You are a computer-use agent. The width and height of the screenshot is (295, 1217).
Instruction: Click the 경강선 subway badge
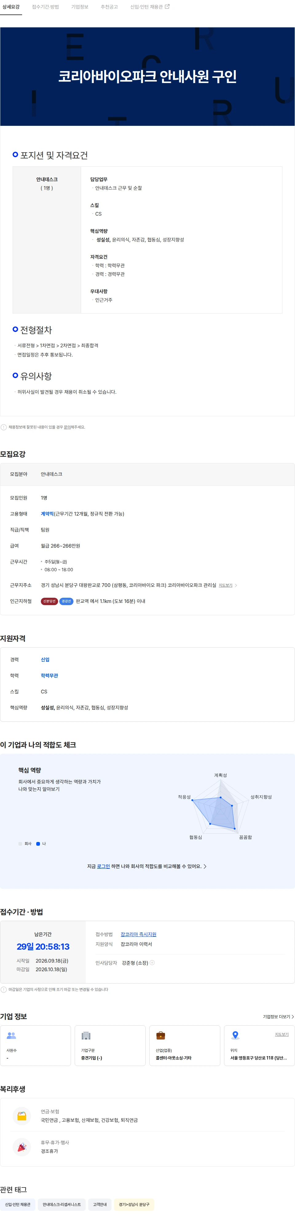66,601
